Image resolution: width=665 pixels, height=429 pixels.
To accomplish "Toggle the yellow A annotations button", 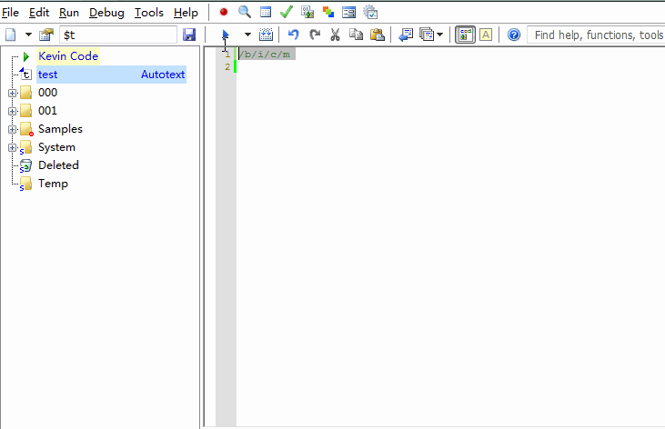I will [x=486, y=35].
